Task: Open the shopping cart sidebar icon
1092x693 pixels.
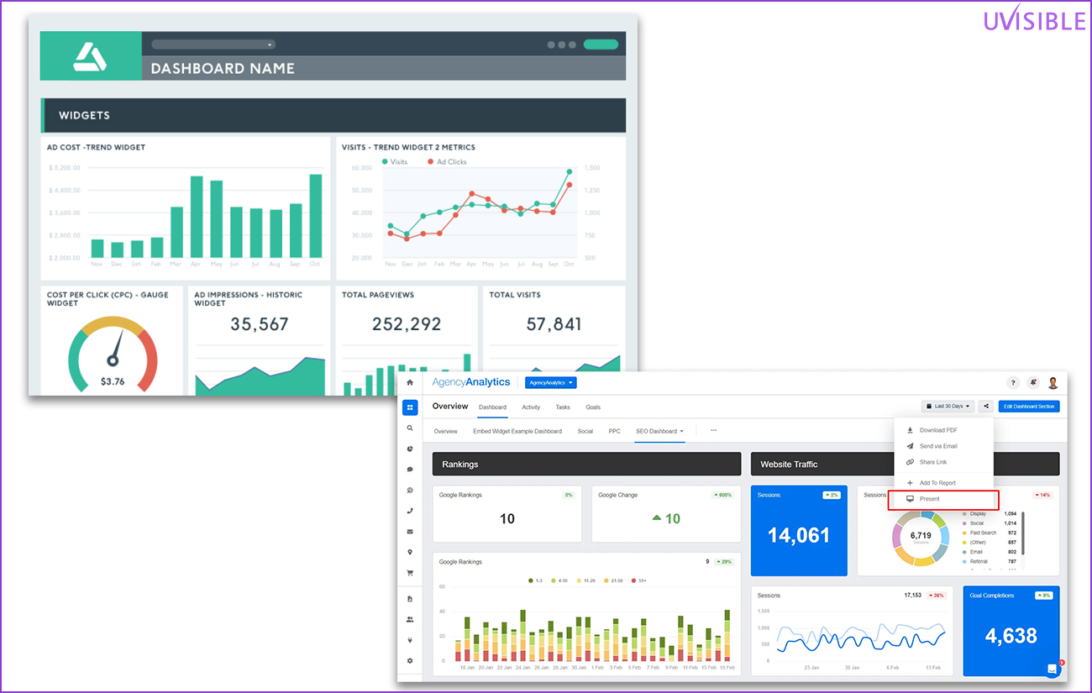Action: 410,573
